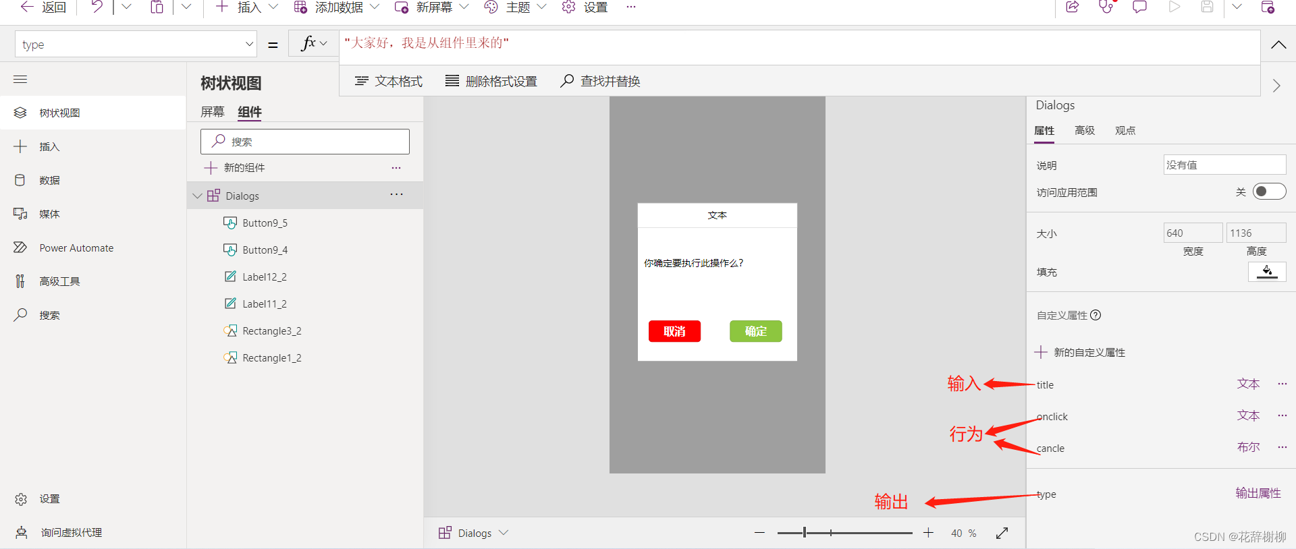Switch to the 组件 tab
Viewport: 1296px width, 549px height.
250,112
